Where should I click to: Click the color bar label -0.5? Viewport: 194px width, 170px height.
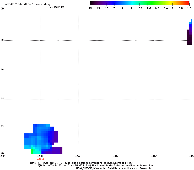[156, 8]
